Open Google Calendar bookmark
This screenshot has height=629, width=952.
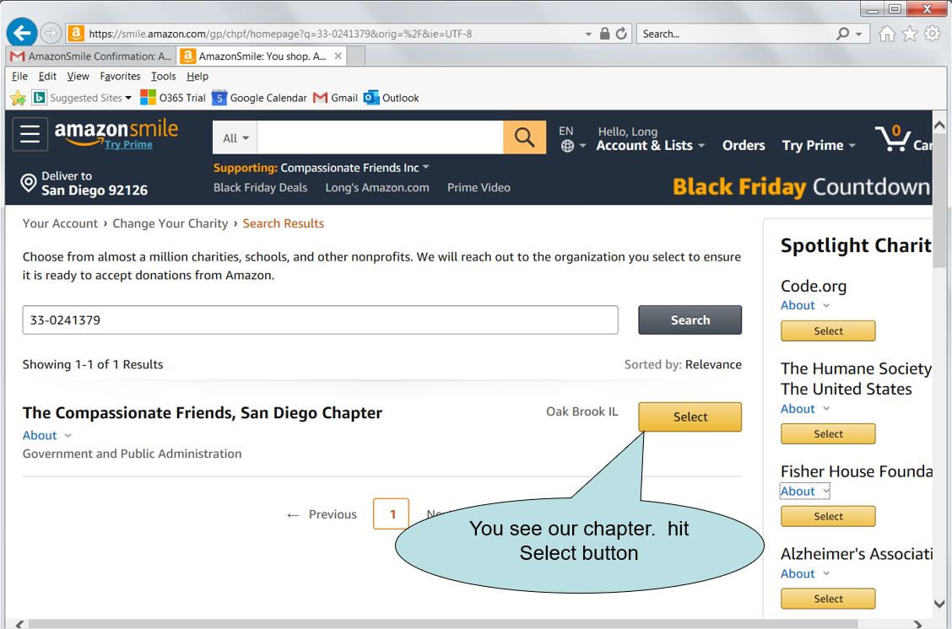pos(259,98)
